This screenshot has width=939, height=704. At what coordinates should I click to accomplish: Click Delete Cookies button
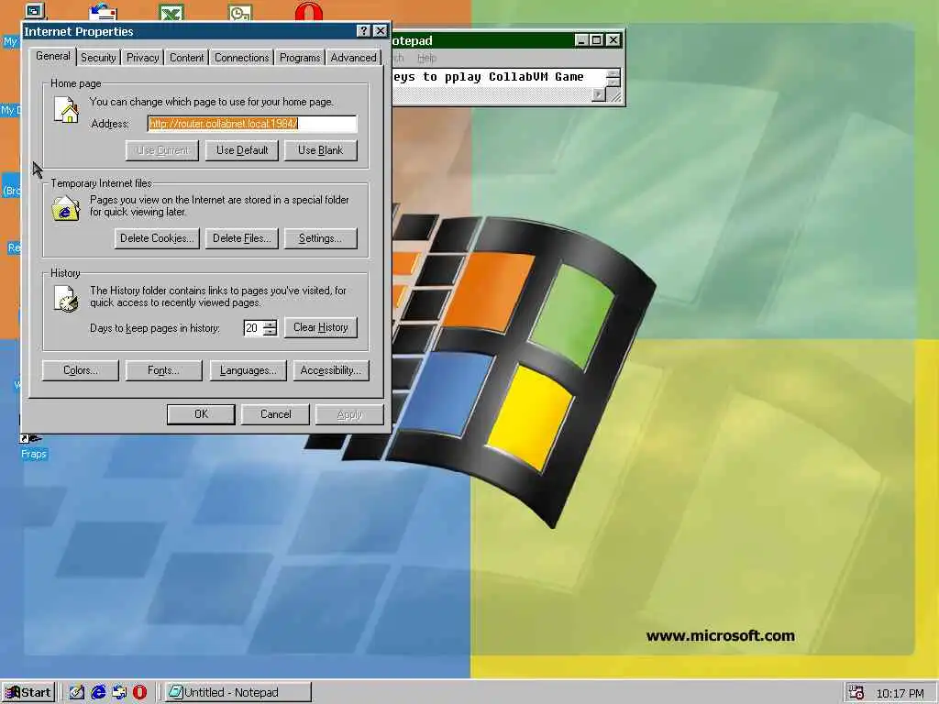tap(156, 238)
